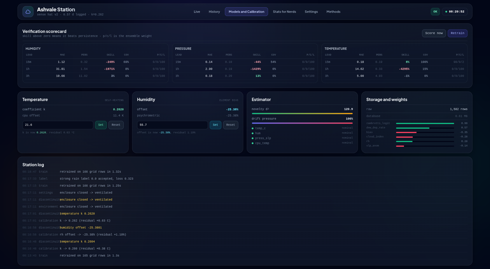This screenshot has height=269, width=490.
Task: Click the database 0.61 MB value
Action: (x=461, y=116)
